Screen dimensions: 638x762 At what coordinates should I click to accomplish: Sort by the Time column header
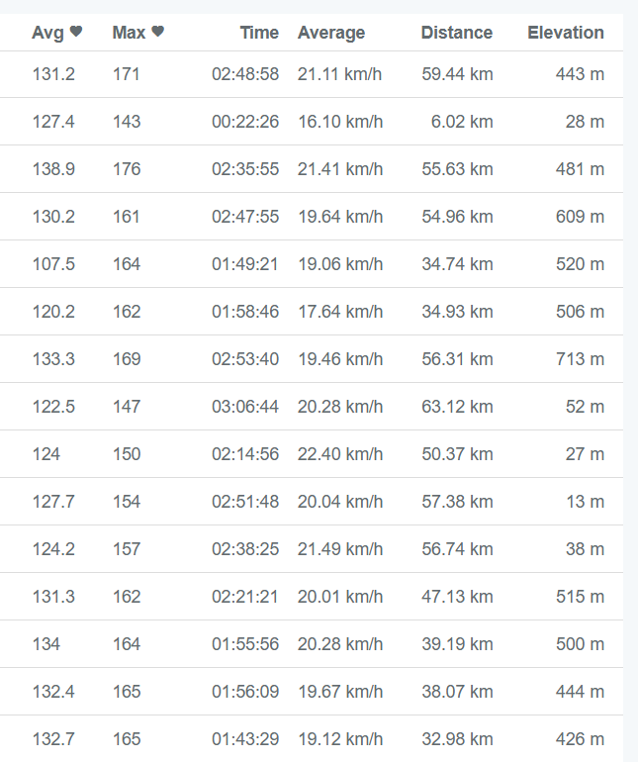point(259,33)
